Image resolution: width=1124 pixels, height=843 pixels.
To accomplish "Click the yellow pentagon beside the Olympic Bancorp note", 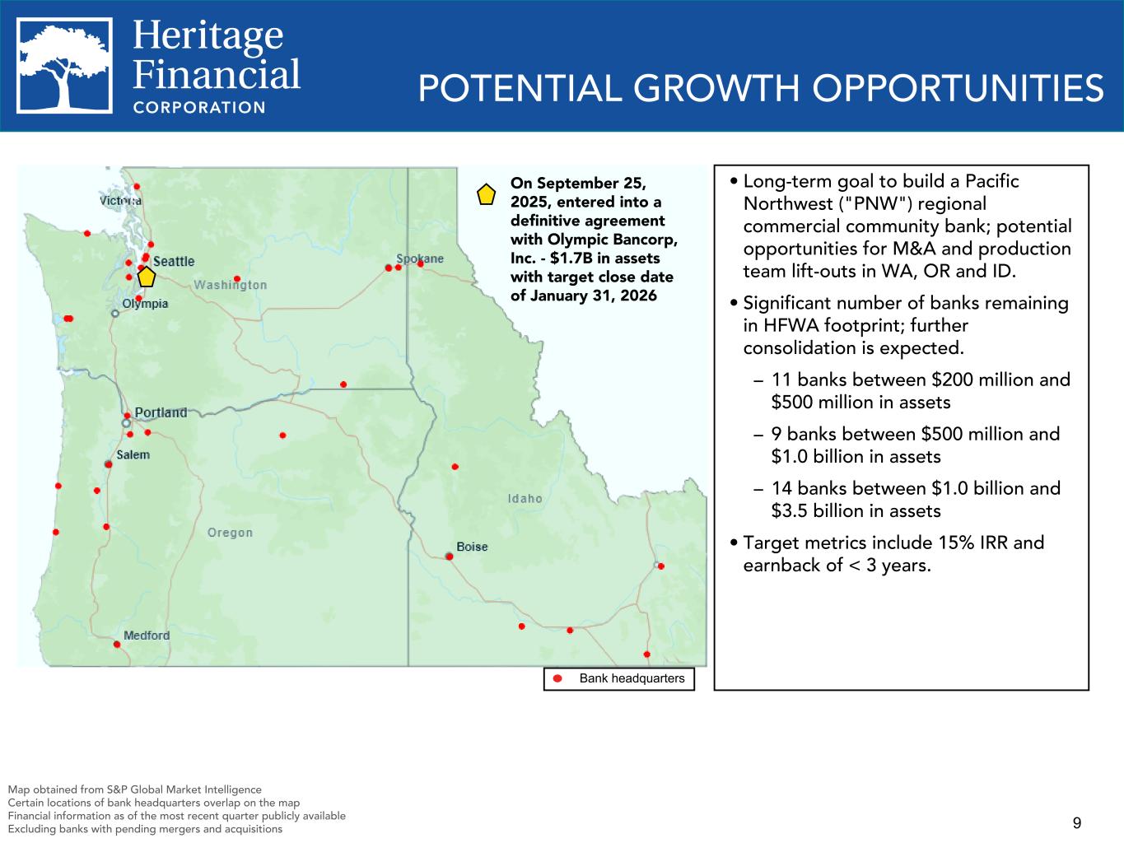I will (x=487, y=194).
